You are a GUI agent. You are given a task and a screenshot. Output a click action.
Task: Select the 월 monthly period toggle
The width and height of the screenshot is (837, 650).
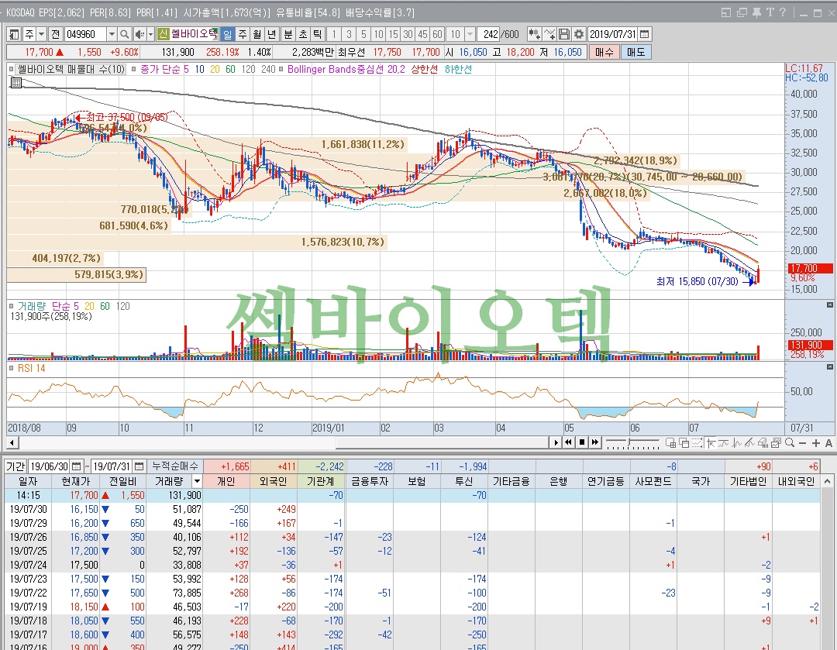[257, 34]
